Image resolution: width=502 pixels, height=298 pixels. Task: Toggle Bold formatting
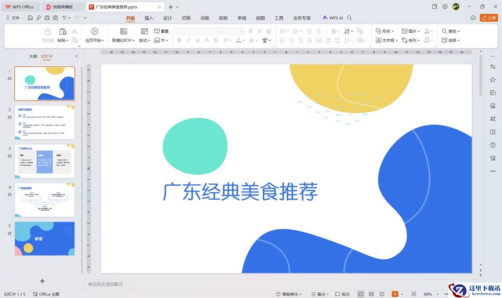[179, 40]
